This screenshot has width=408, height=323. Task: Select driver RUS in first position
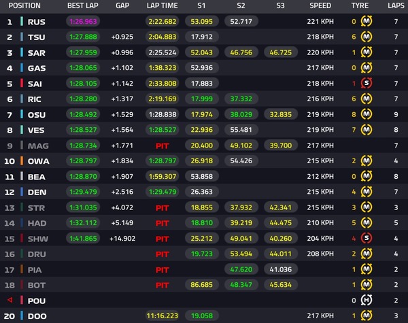37,22
